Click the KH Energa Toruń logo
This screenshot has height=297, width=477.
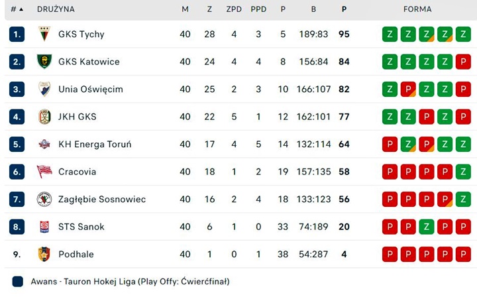point(44,144)
